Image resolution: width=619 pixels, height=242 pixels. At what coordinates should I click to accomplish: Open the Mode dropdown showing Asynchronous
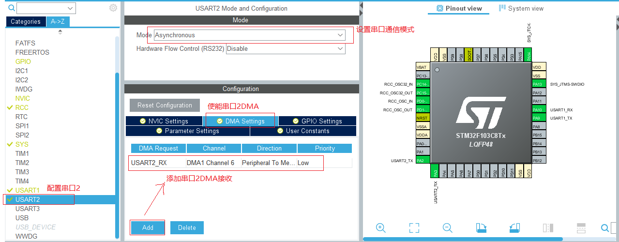(x=340, y=35)
